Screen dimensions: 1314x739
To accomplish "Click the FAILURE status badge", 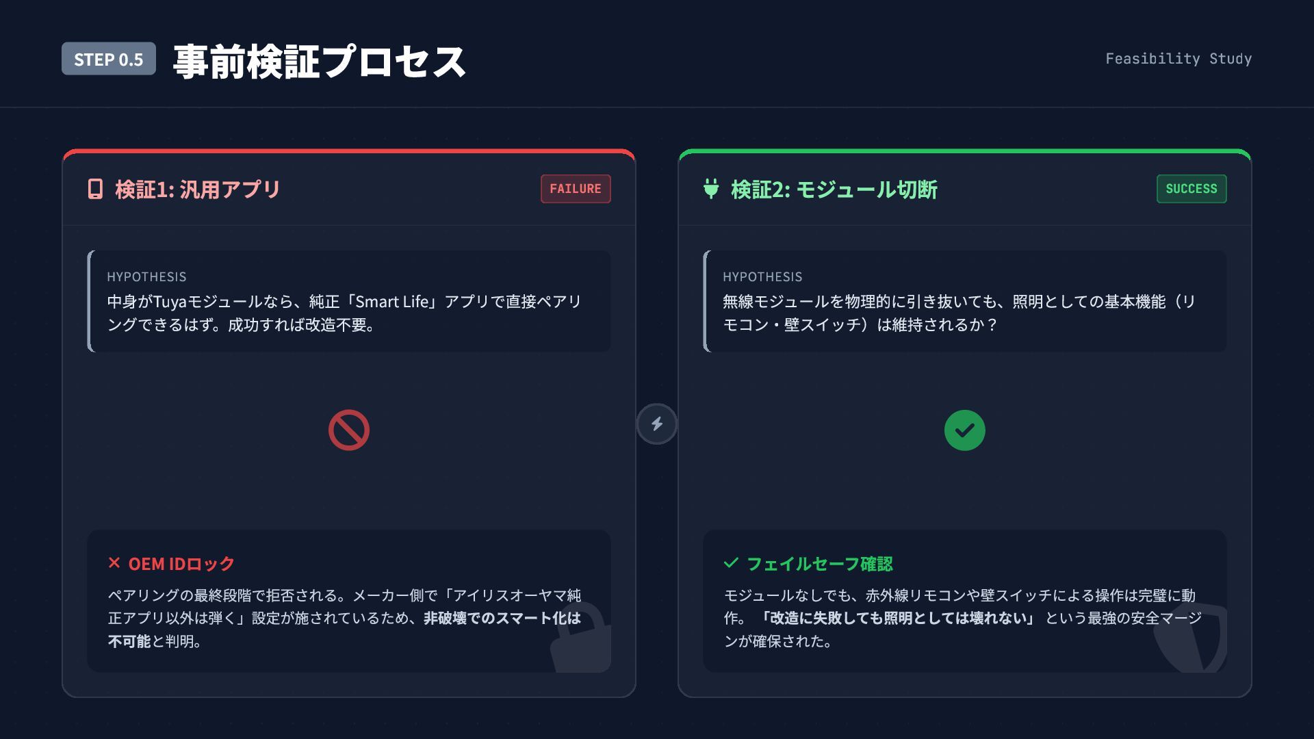I will [x=575, y=189].
